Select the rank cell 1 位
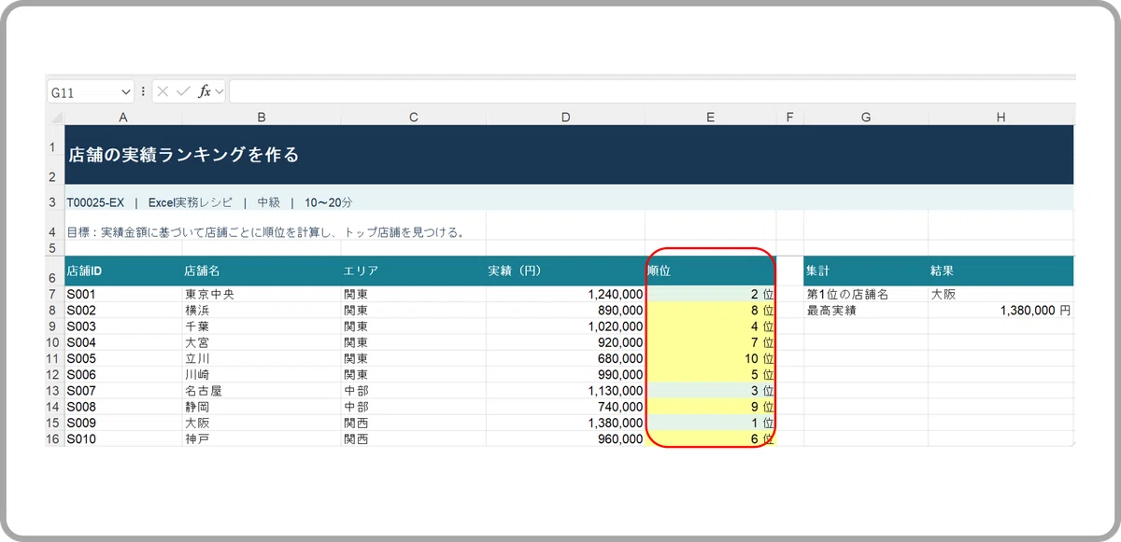 [711, 423]
